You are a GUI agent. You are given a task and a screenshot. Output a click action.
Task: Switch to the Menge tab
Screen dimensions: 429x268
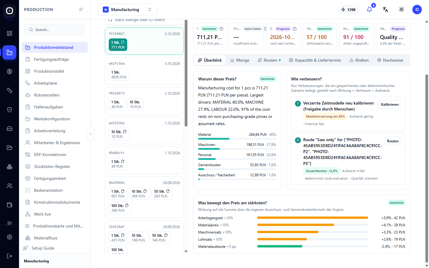pyautogui.click(x=240, y=60)
